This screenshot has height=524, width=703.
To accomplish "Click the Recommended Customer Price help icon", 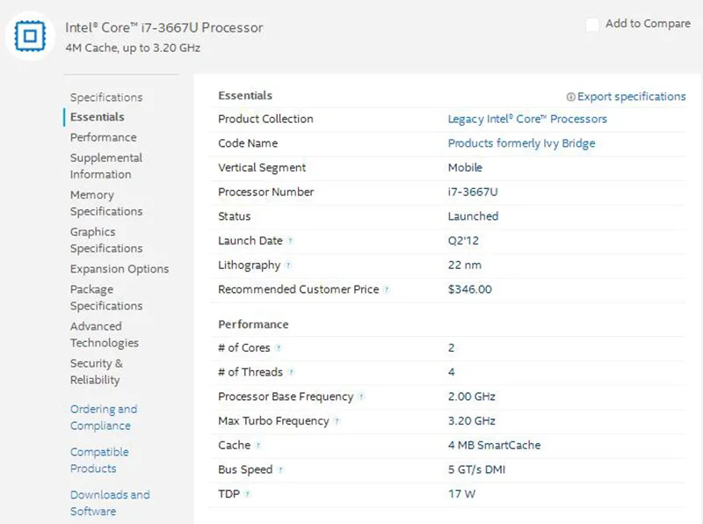I will tap(387, 290).
